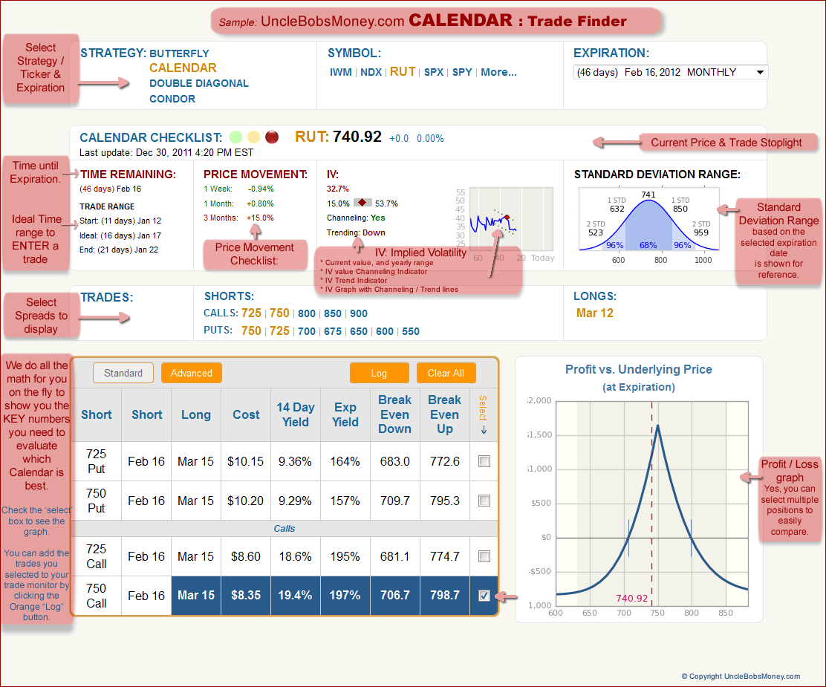The height and width of the screenshot is (687, 826).
Task: Choose the DOUBLE DIAGONAL strategy
Action: click(198, 83)
